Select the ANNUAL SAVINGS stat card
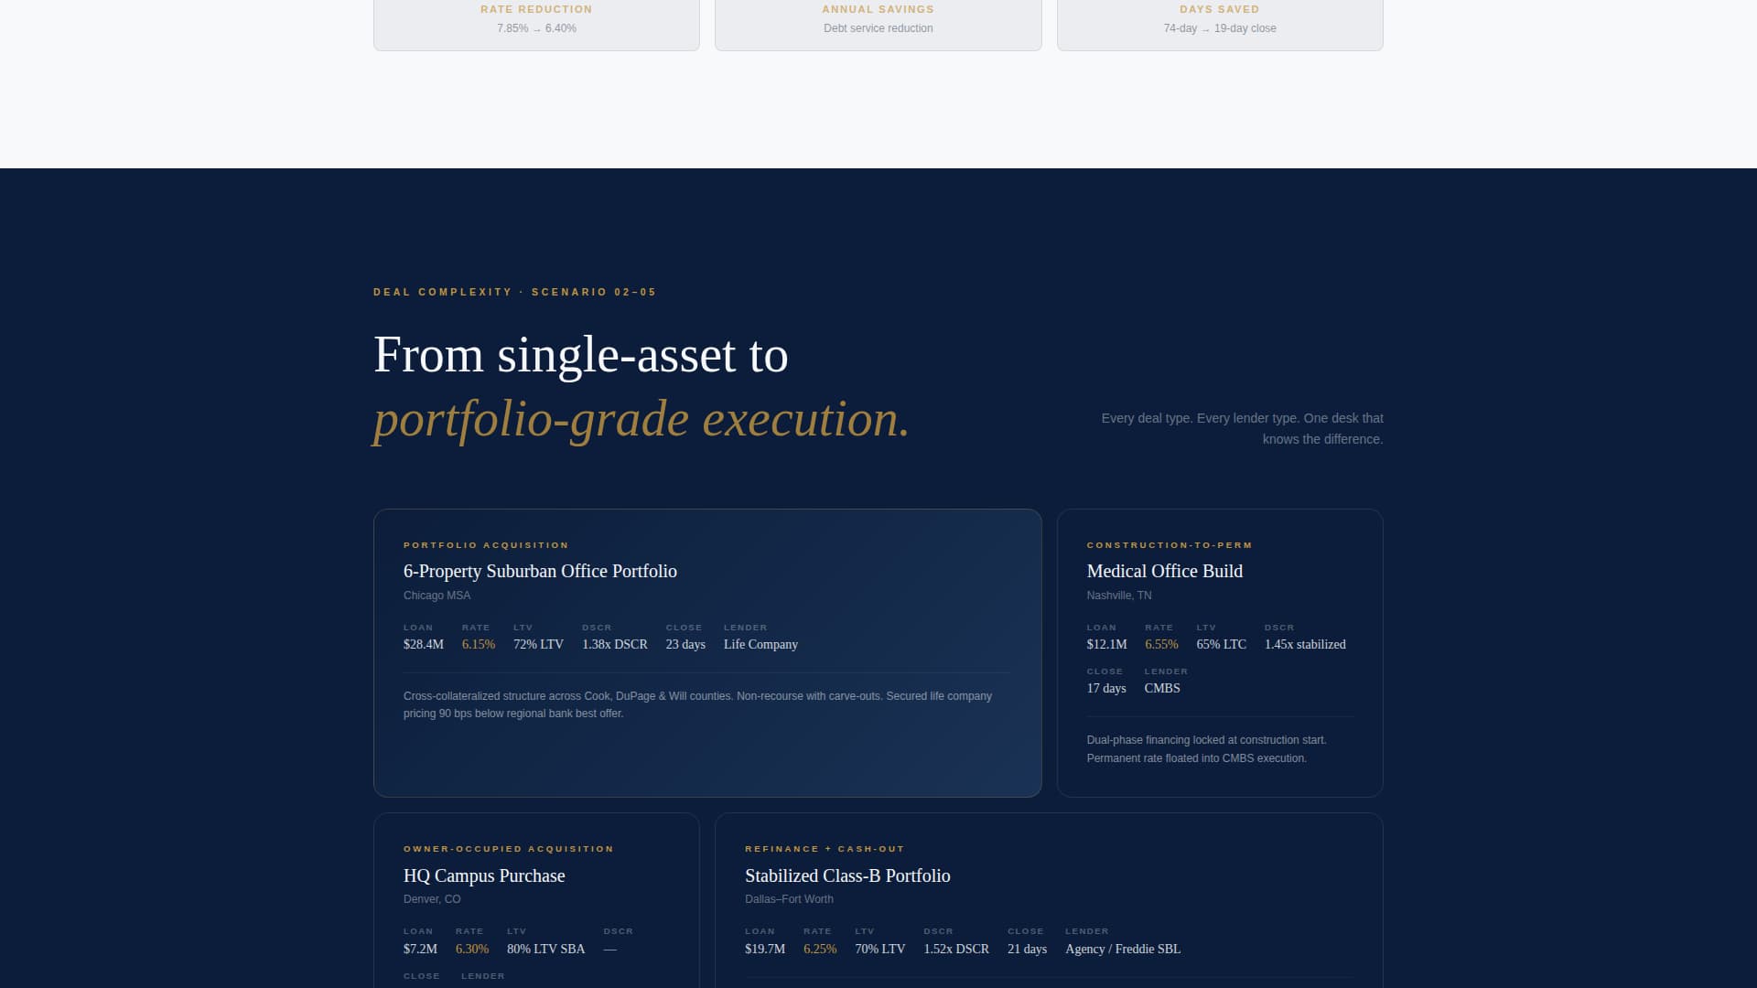Viewport: 1757px width, 988px height. [x=878, y=18]
